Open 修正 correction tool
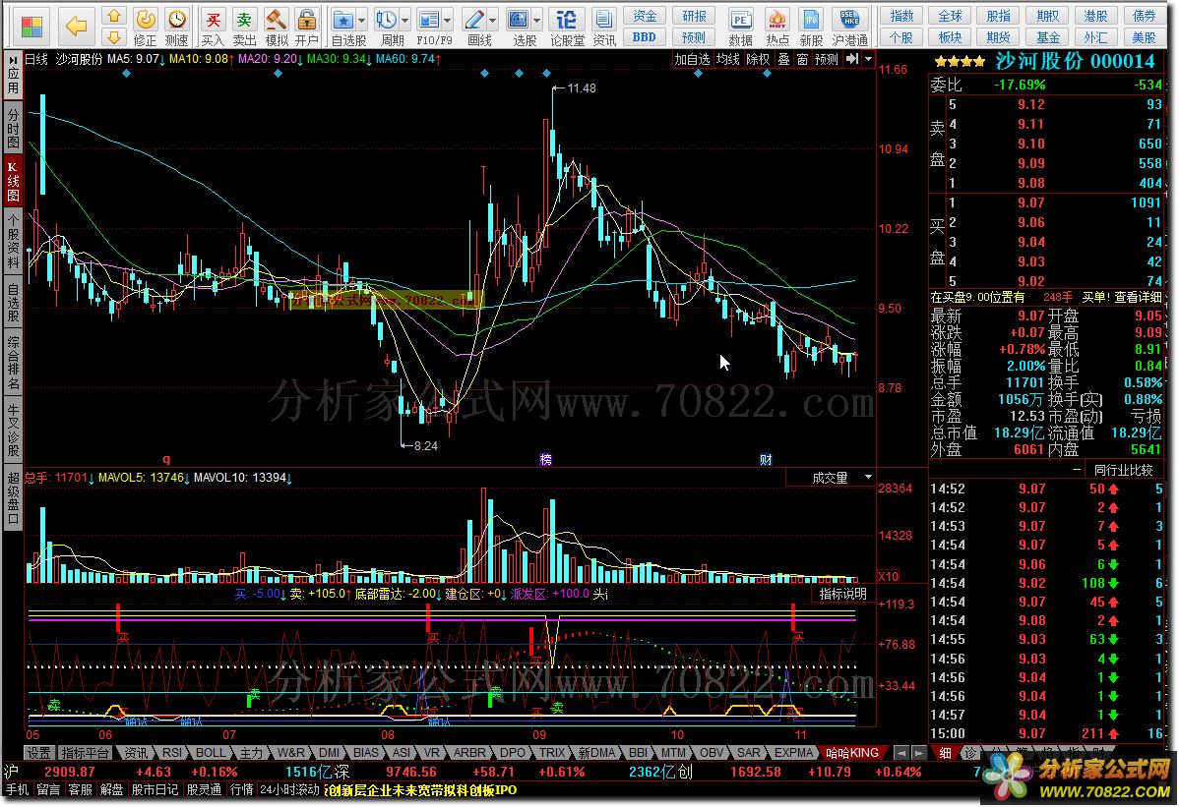This screenshot has width=1179, height=807. point(145,27)
